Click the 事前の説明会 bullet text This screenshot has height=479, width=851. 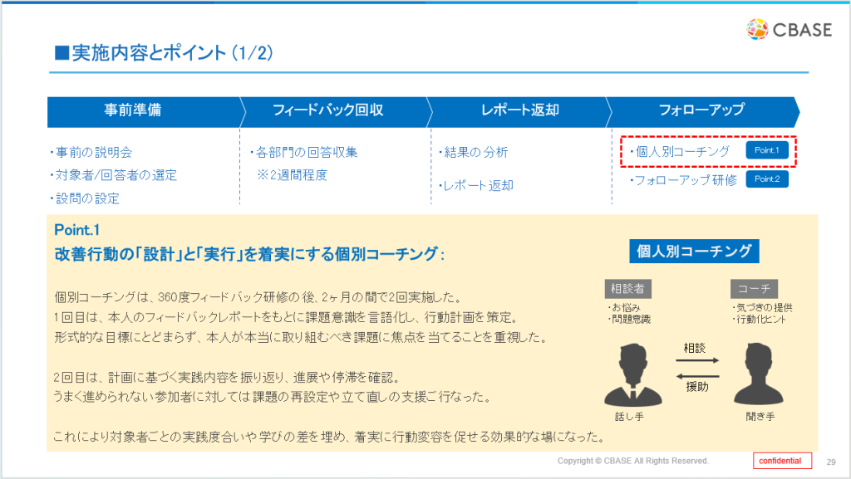click(x=91, y=152)
